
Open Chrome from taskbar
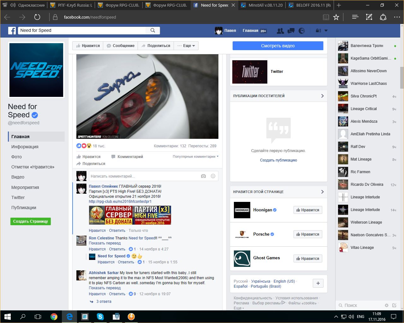pyautogui.click(x=54, y=316)
